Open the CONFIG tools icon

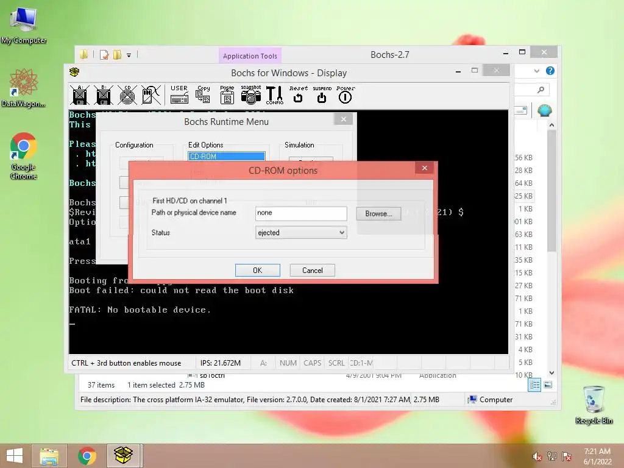click(275, 95)
